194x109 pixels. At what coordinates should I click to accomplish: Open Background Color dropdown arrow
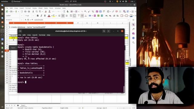(x=134, y=16)
